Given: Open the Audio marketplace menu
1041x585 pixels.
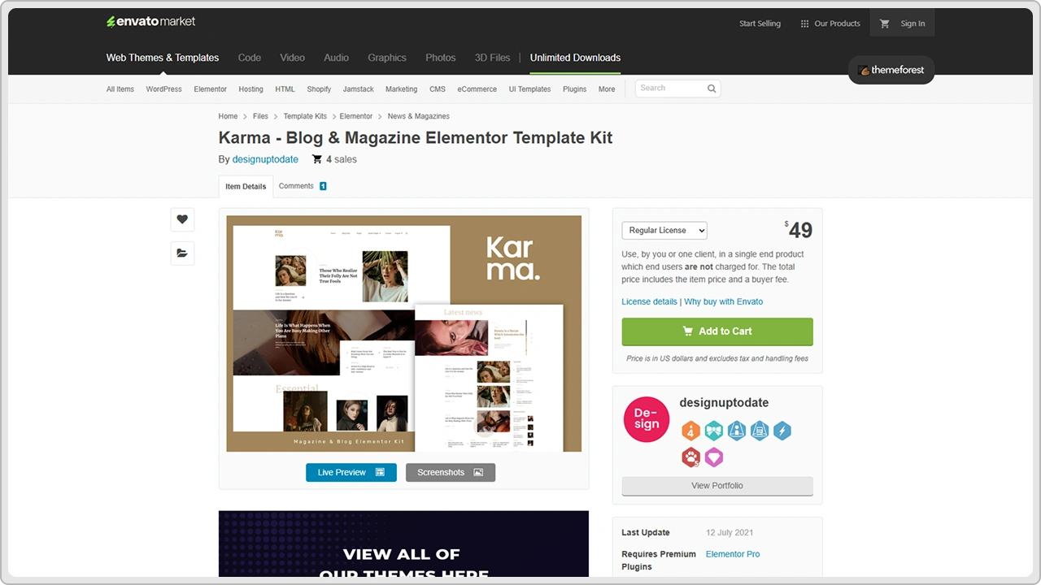Looking at the screenshot, I should 337,58.
